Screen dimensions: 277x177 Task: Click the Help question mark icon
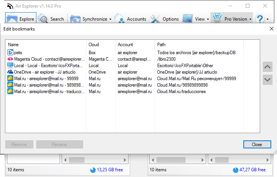(260, 18)
